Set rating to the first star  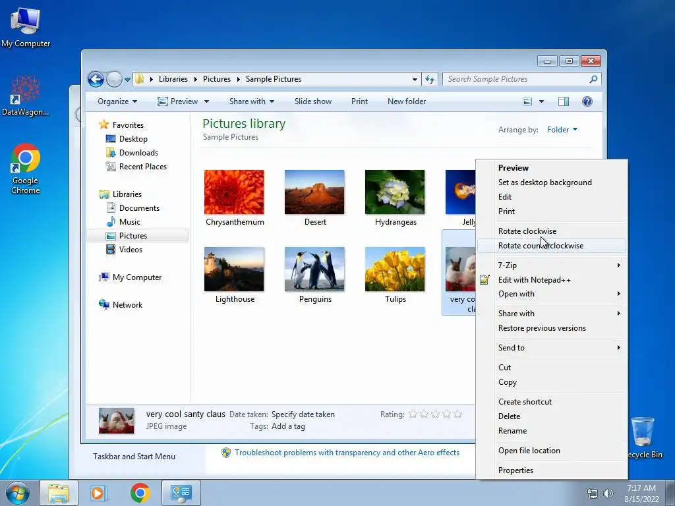413,414
